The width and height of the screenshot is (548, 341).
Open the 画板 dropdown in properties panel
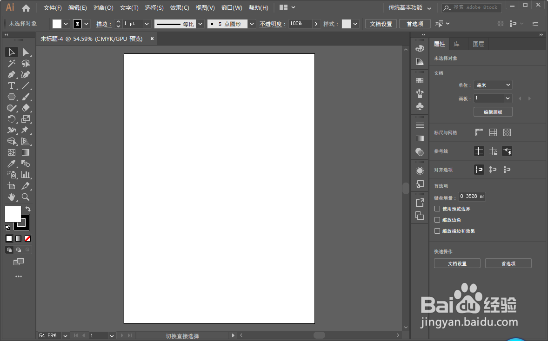(x=508, y=98)
